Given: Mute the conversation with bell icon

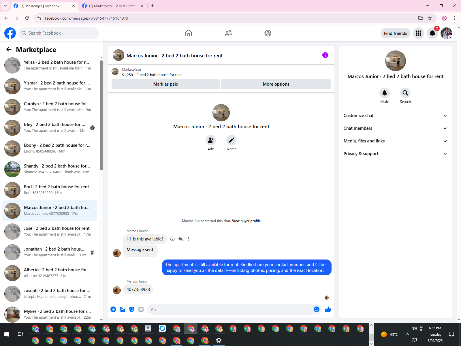Looking at the screenshot, I should 385,93.
